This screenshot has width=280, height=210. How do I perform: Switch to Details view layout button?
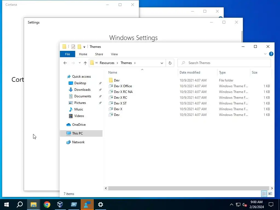[264, 194]
